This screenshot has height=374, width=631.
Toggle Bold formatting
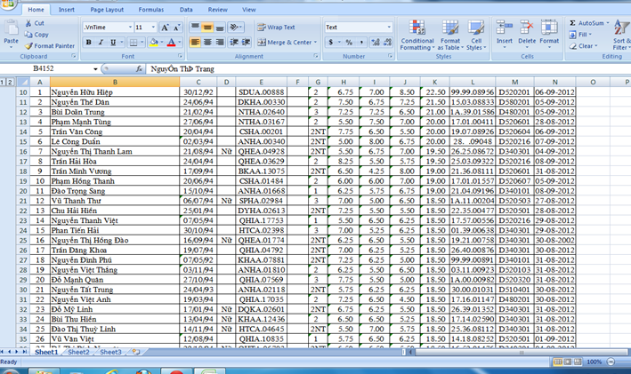point(88,42)
